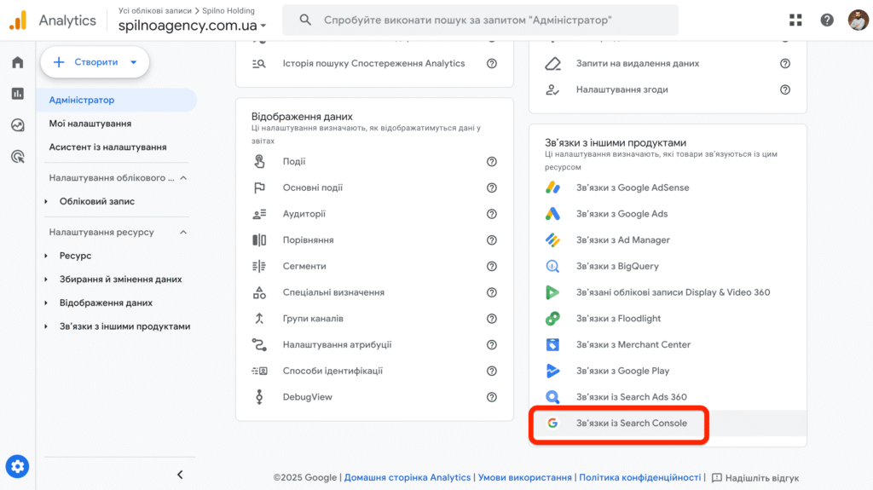Open the top bar Help icon
Image resolution: width=873 pixels, height=490 pixels.
pos(827,20)
